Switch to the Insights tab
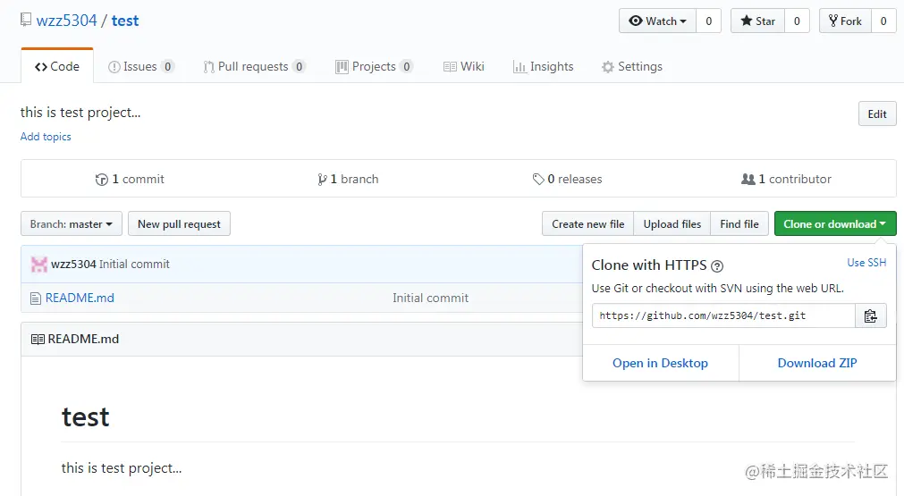Viewport: 904px width, 496px height. click(x=543, y=66)
